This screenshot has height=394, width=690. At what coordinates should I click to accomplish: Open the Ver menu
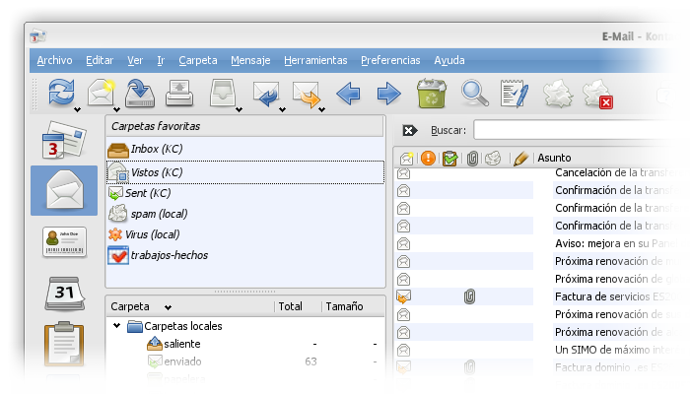135,60
